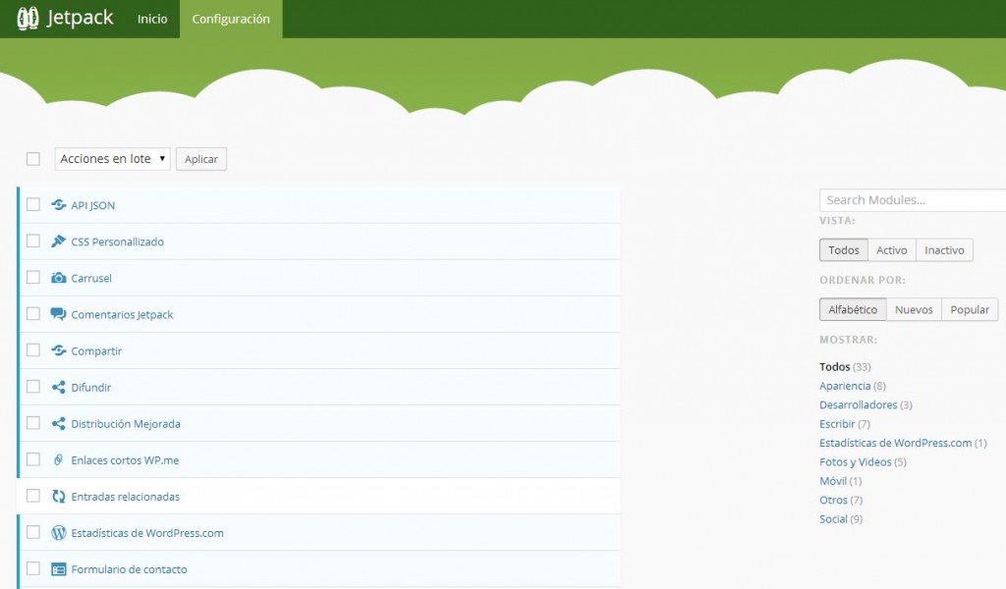Check the Formulario de contacto checkbox

pyautogui.click(x=33, y=568)
